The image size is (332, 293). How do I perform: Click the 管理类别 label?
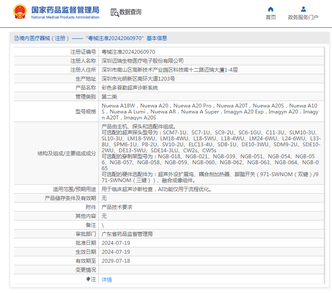point(86,97)
